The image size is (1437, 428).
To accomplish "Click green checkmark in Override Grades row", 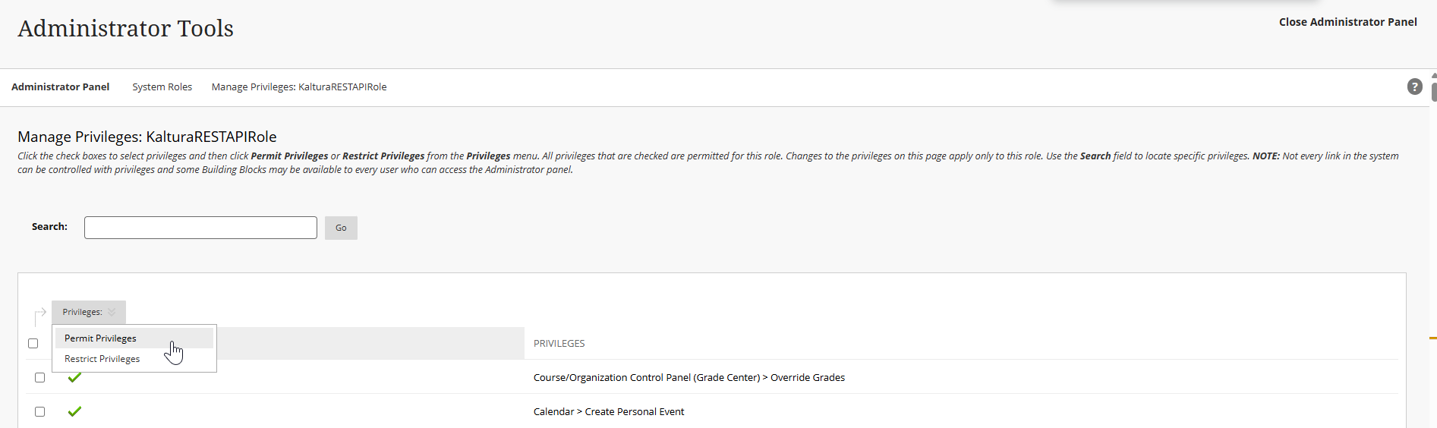I will click(x=74, y=377).
